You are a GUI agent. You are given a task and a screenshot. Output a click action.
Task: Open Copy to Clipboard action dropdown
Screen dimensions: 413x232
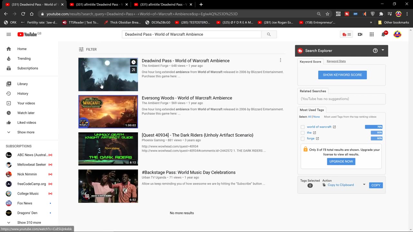pos(364,185)
